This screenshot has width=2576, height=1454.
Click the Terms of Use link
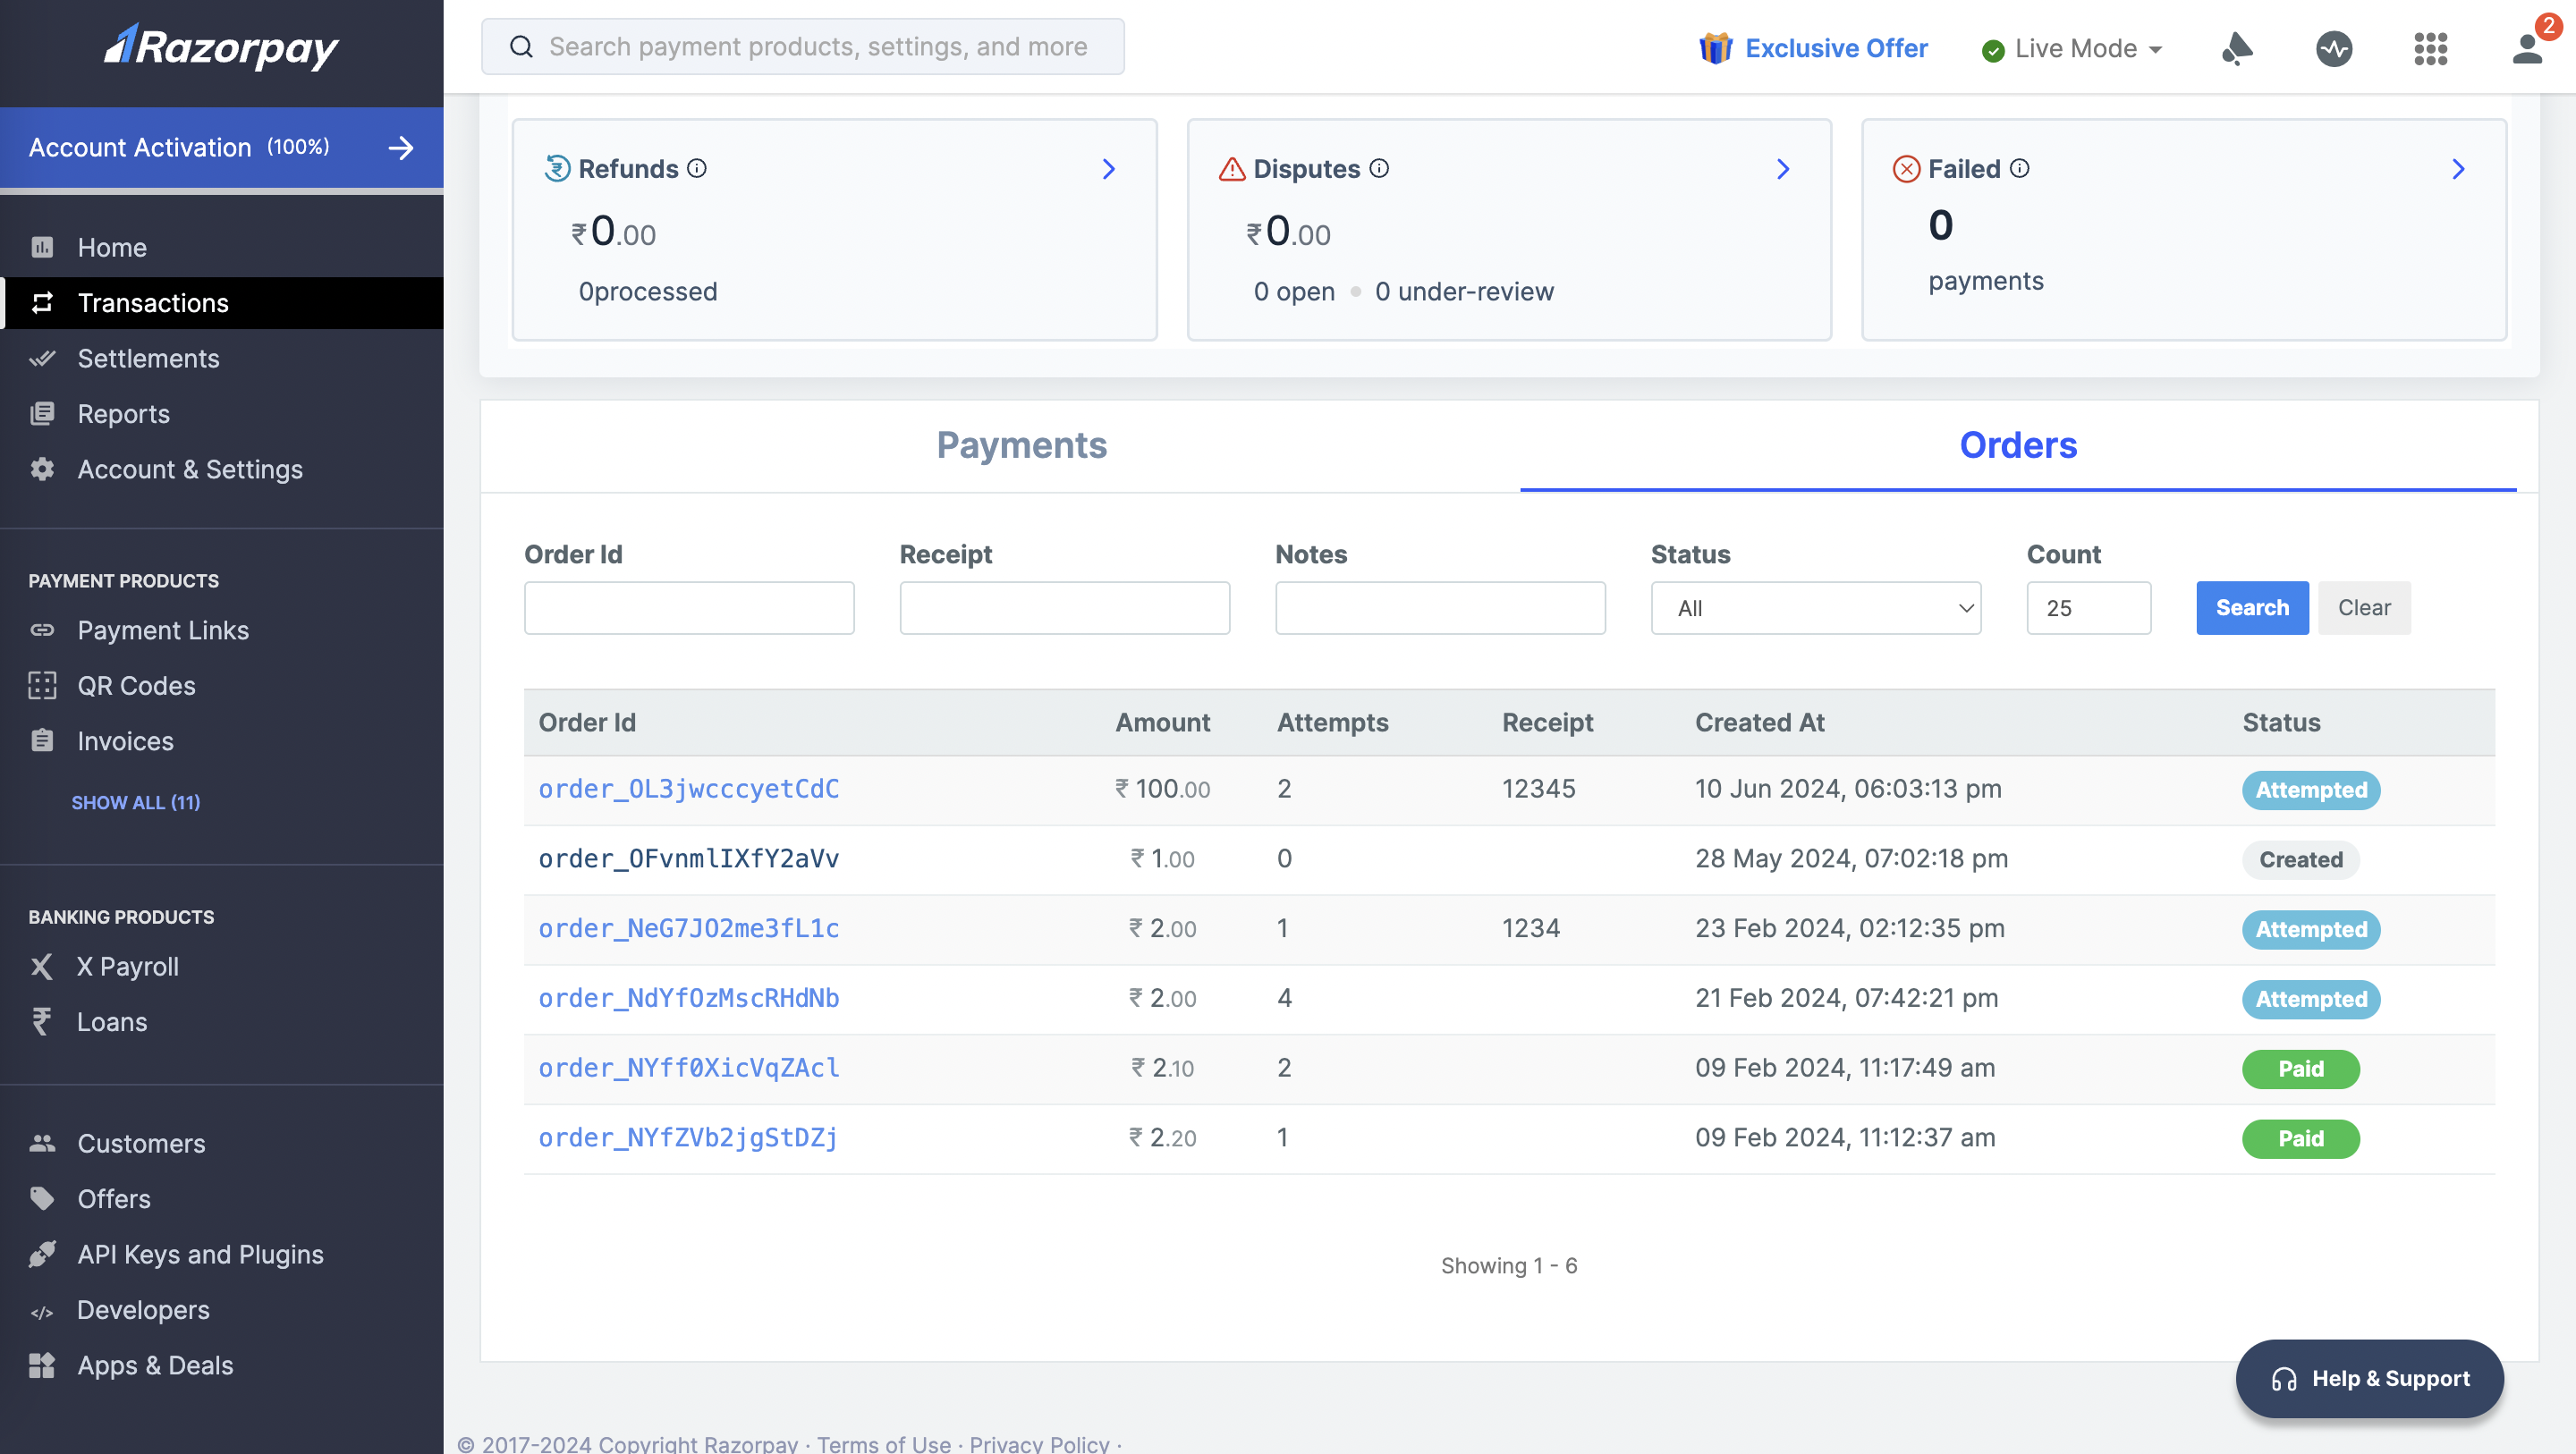(x=884, y=1443)
